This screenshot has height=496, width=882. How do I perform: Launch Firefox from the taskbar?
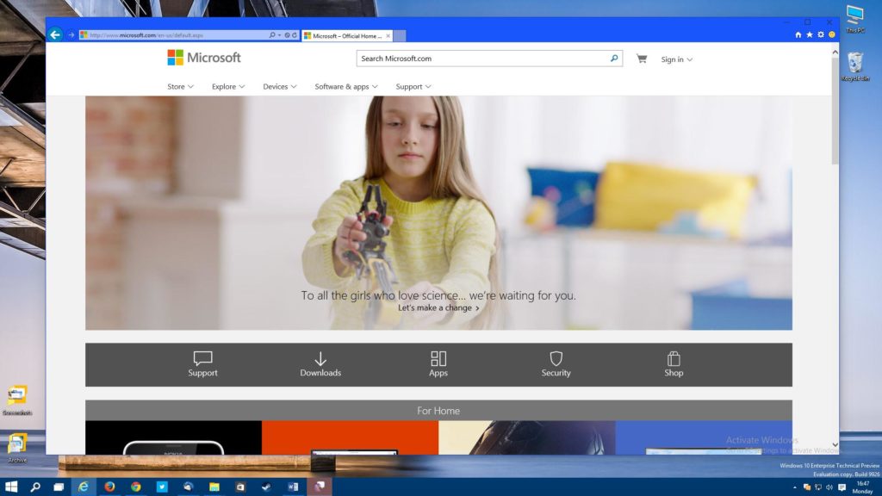(x=109, y=487)
